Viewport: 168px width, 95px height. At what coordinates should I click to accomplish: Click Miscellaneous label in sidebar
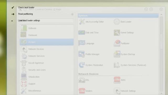click(35, 91)
